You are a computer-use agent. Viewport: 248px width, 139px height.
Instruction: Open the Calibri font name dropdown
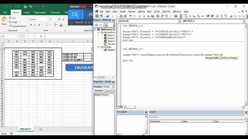(x=48, y=19)
